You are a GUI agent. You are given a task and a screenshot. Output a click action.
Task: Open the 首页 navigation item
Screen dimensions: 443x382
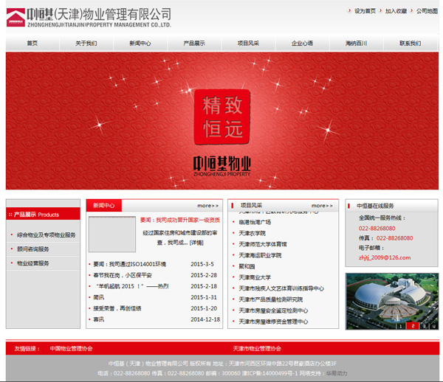point(32,44)
